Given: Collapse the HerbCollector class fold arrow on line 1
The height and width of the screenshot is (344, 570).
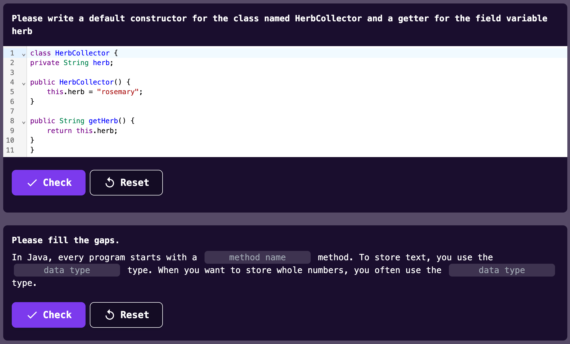Looking at the screenshot, I should (24, 55).
